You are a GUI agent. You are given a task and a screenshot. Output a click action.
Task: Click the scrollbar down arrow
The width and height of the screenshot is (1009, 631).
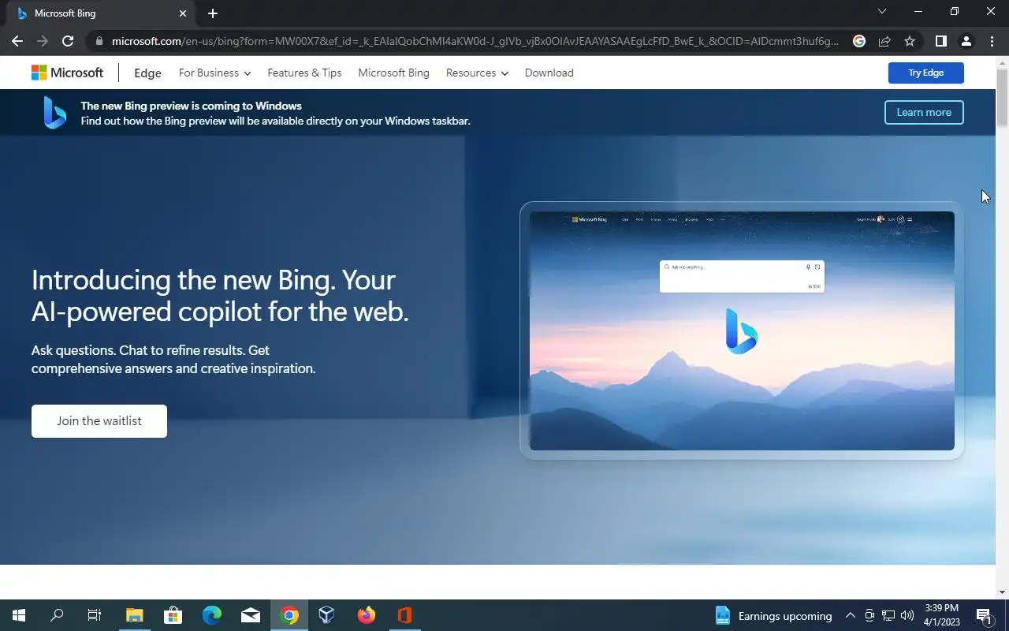1002,592
